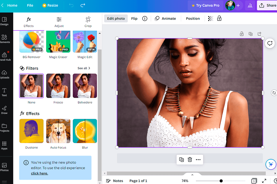Screen dimensions: 277x184
Task: Open the Uploads panel
Action: pos(5,74)
